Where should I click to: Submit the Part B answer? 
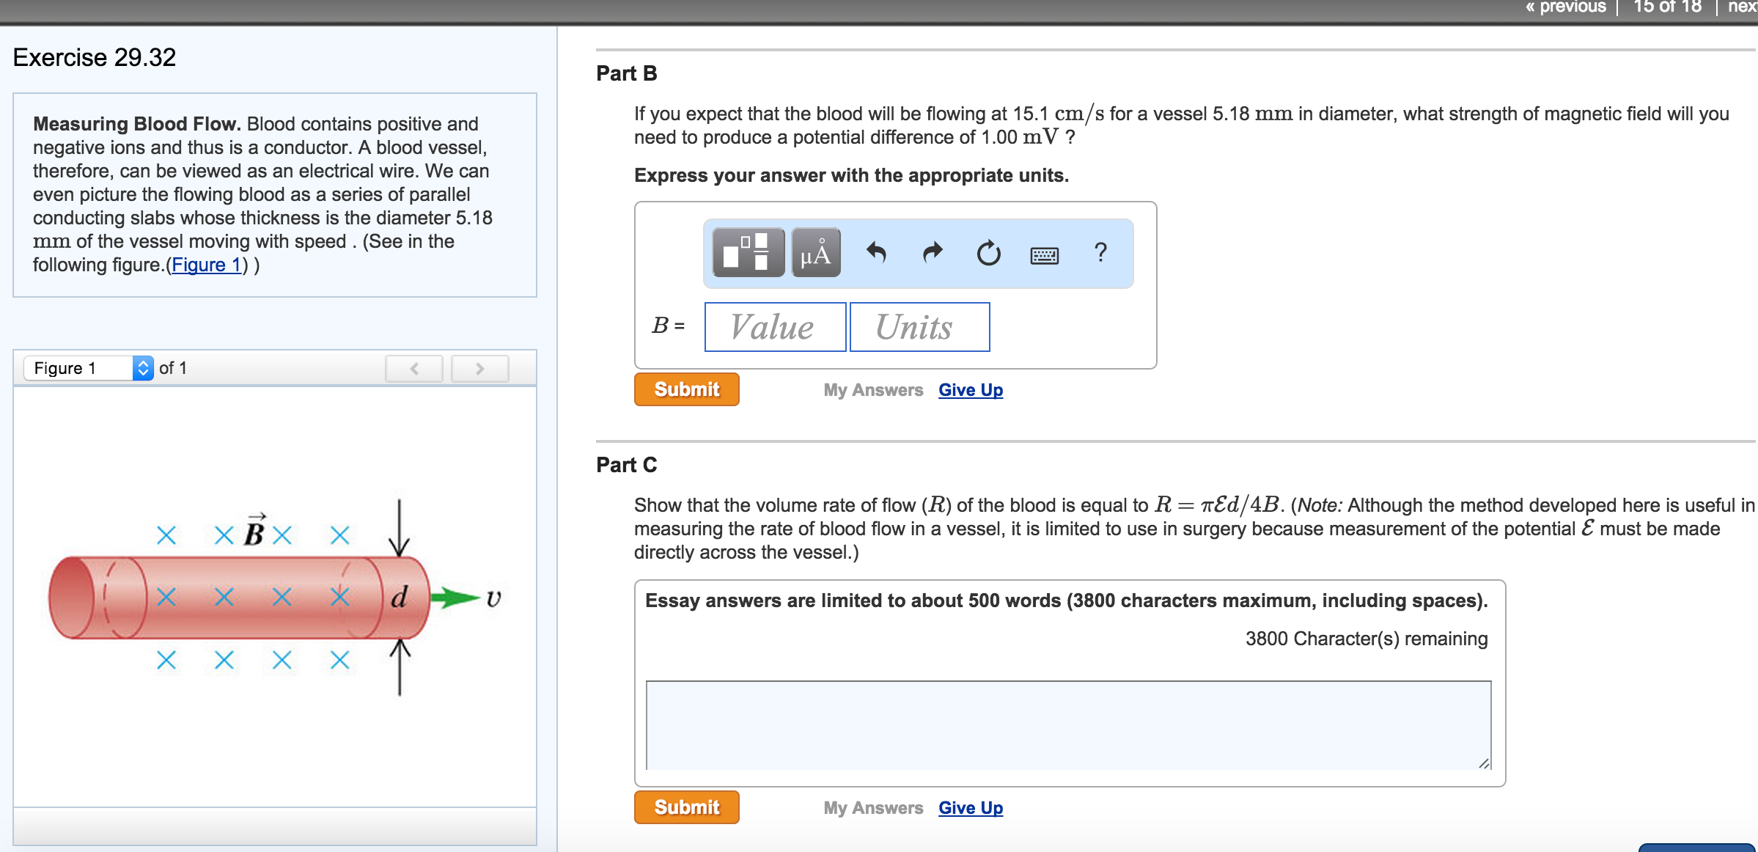(686, 389)
